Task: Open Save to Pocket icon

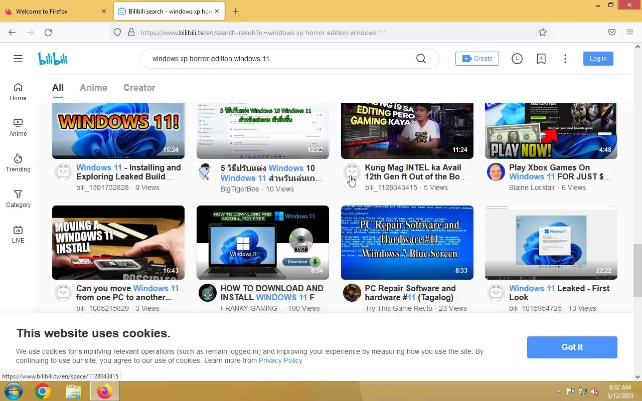Action: pos(612,32)
